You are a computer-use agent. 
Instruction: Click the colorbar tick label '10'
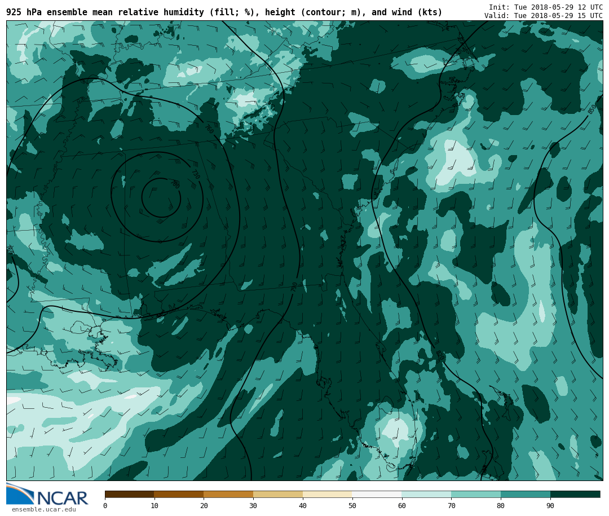[x=155, y=505]
